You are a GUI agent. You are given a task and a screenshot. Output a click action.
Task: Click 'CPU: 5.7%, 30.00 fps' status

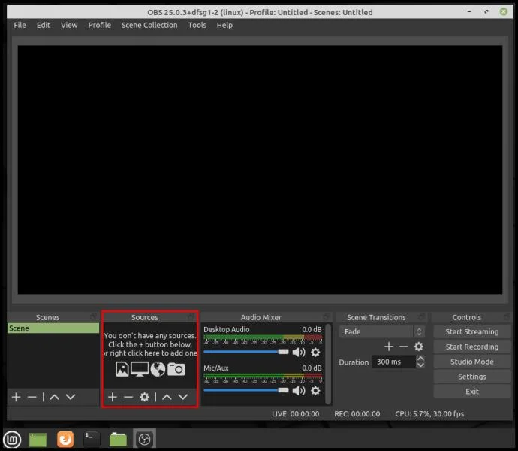429,414
